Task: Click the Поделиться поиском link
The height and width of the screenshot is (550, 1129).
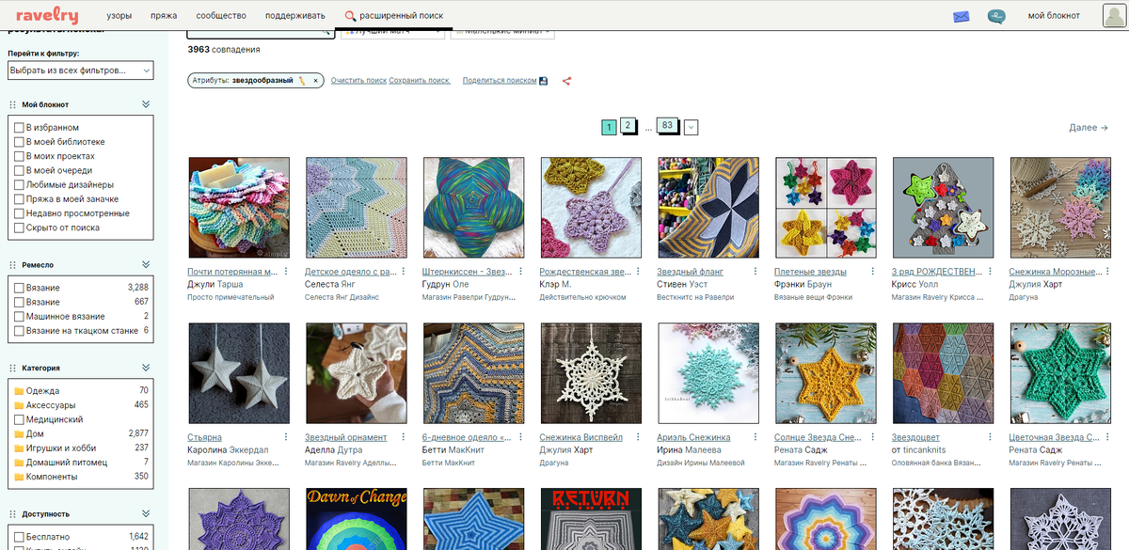Action: (500, 81)
